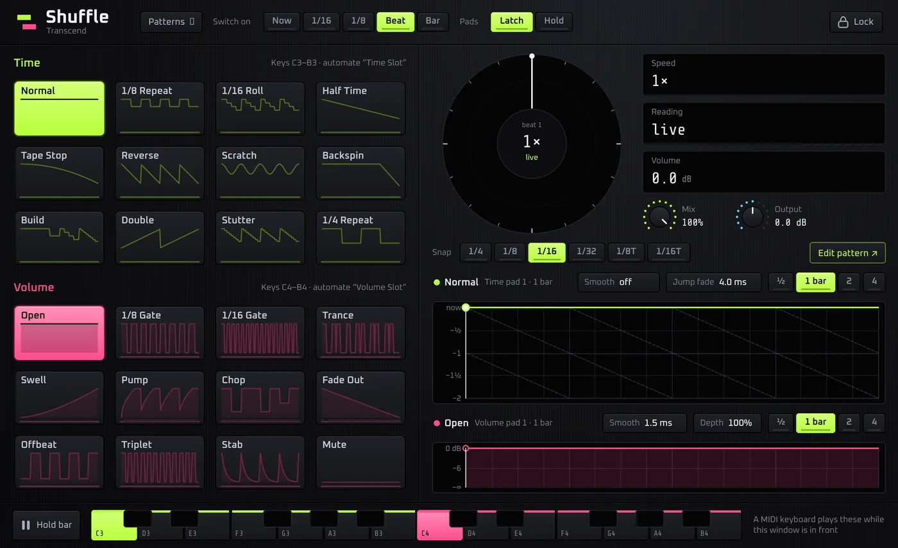898x548 pixels.
Task: Select Hold pads mode
Action: tap(554, 21)
